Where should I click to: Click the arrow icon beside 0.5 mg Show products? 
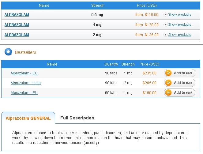(x=166, y=14)
